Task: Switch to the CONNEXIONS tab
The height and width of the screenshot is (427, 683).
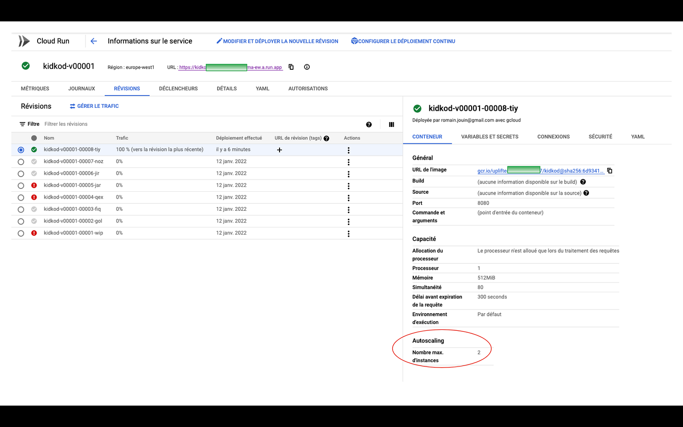Action: 553,137
